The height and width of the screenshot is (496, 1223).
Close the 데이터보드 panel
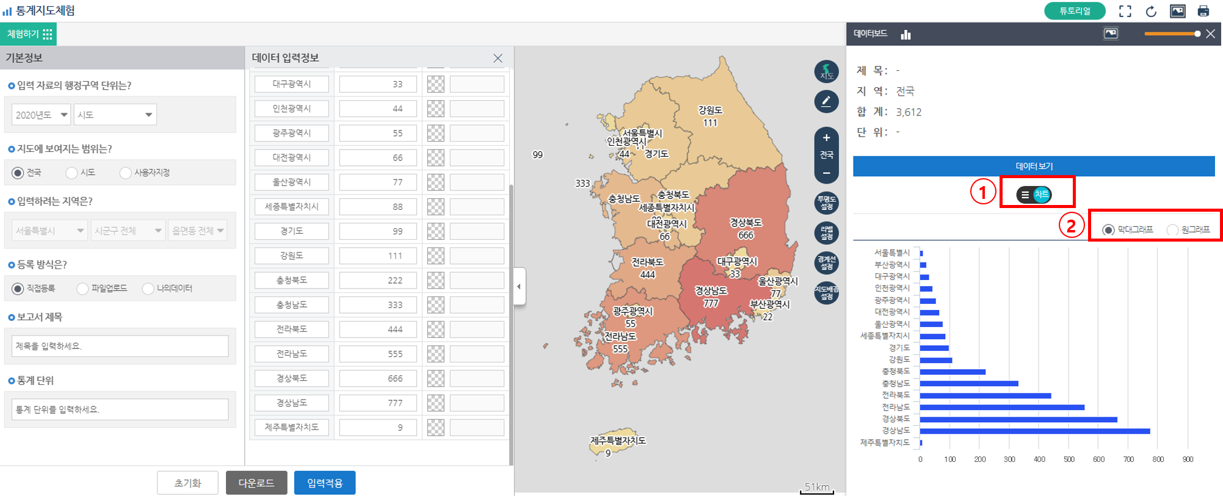click(1210, 34)
